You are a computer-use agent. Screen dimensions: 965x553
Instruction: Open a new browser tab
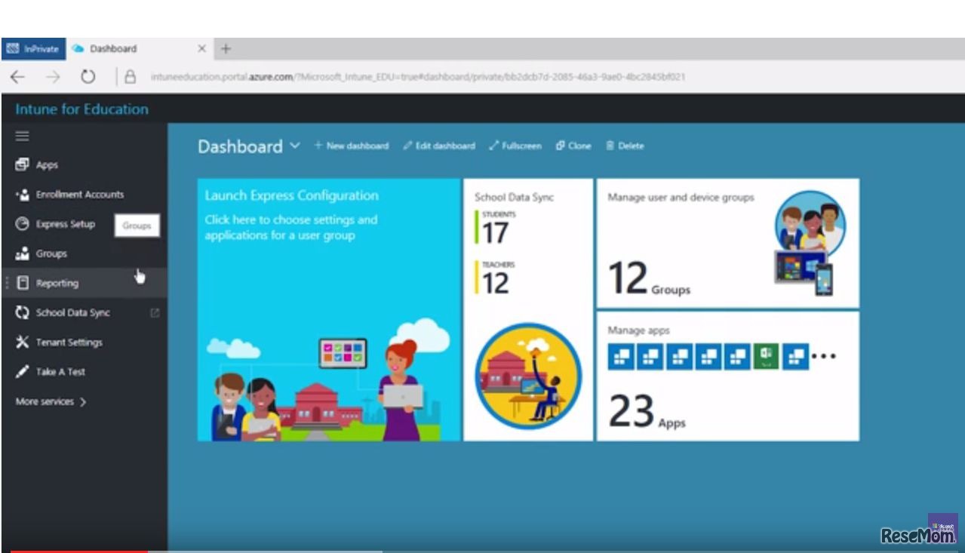coord(226,48)
